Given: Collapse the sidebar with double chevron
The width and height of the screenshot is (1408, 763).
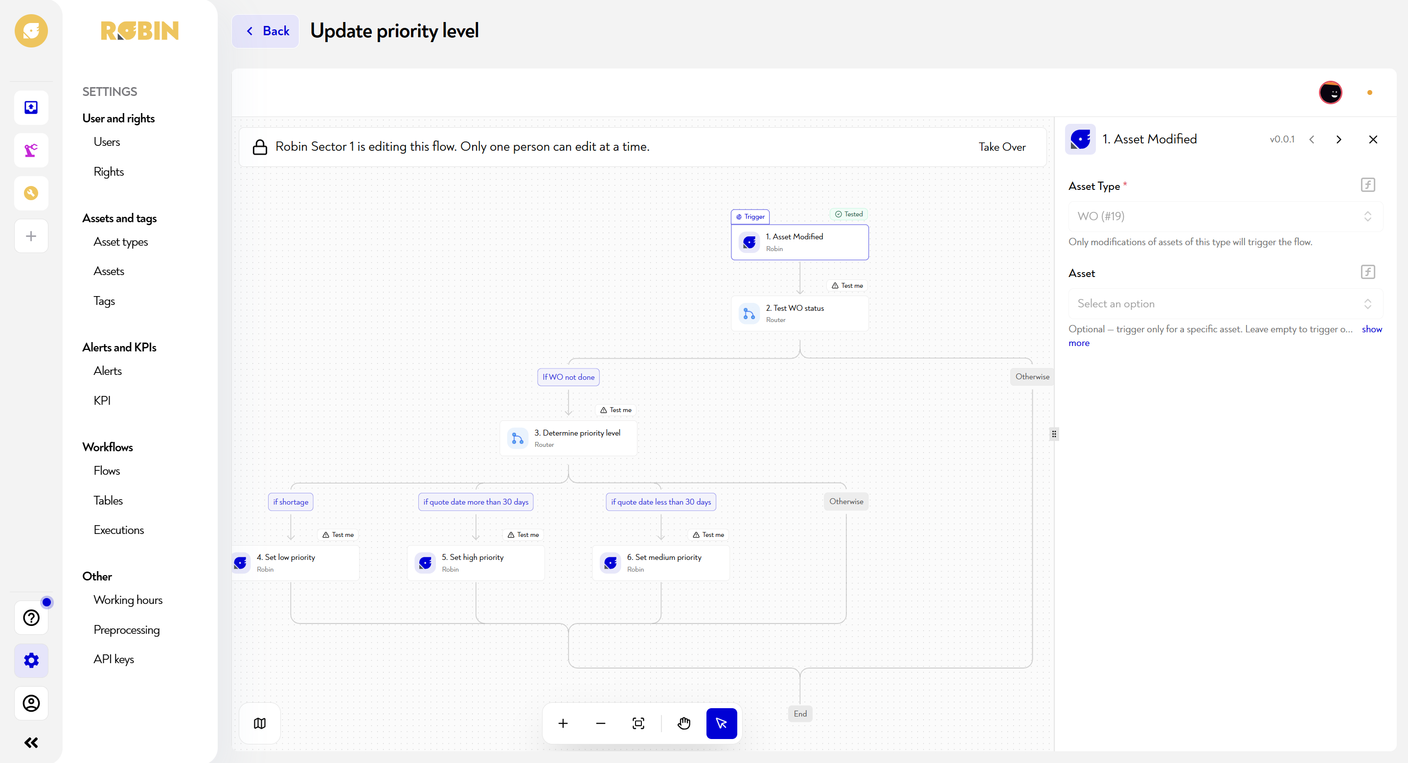Looking at the screenshot, I should 31,742.
